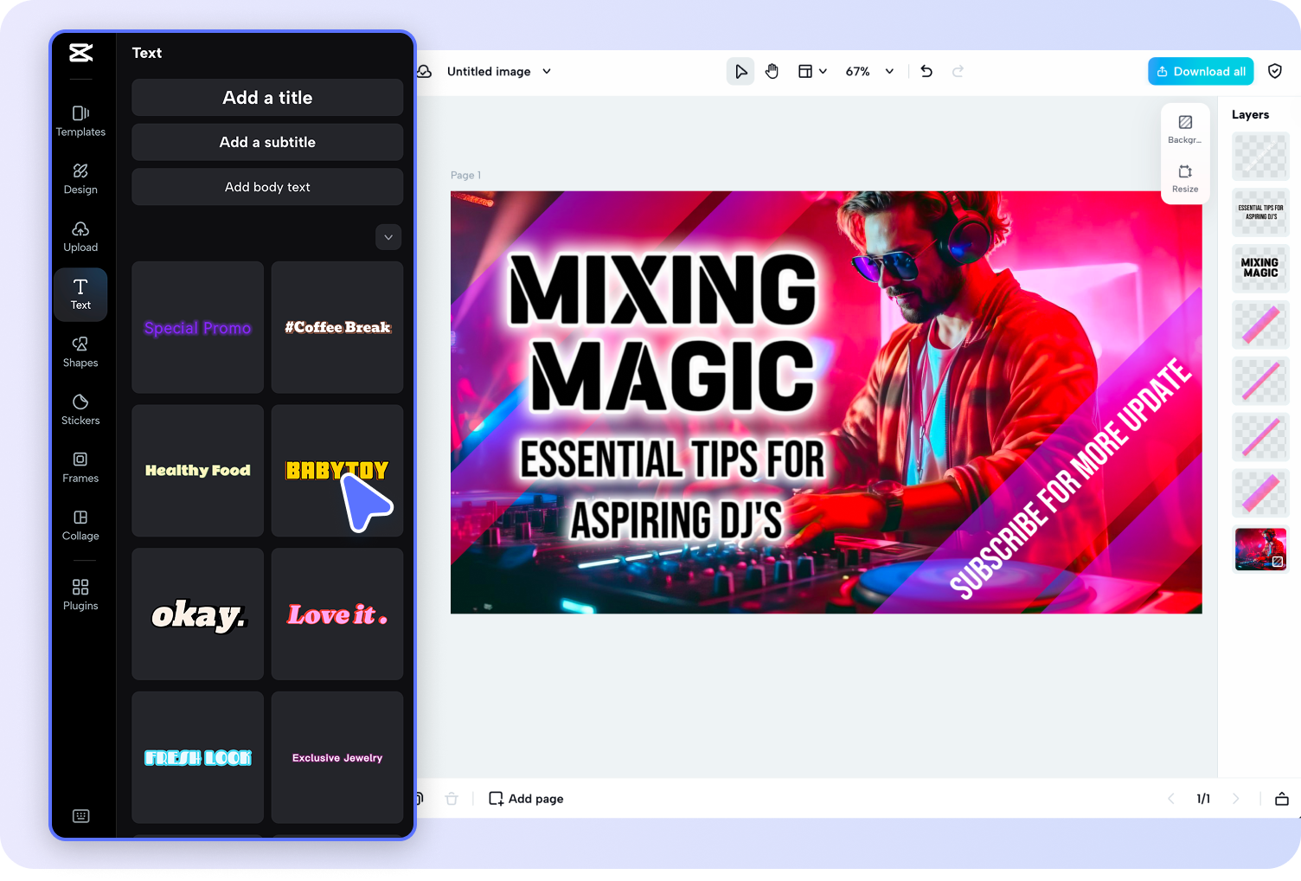Click the Download all button
The image size is (1301, 881).
1201,72
